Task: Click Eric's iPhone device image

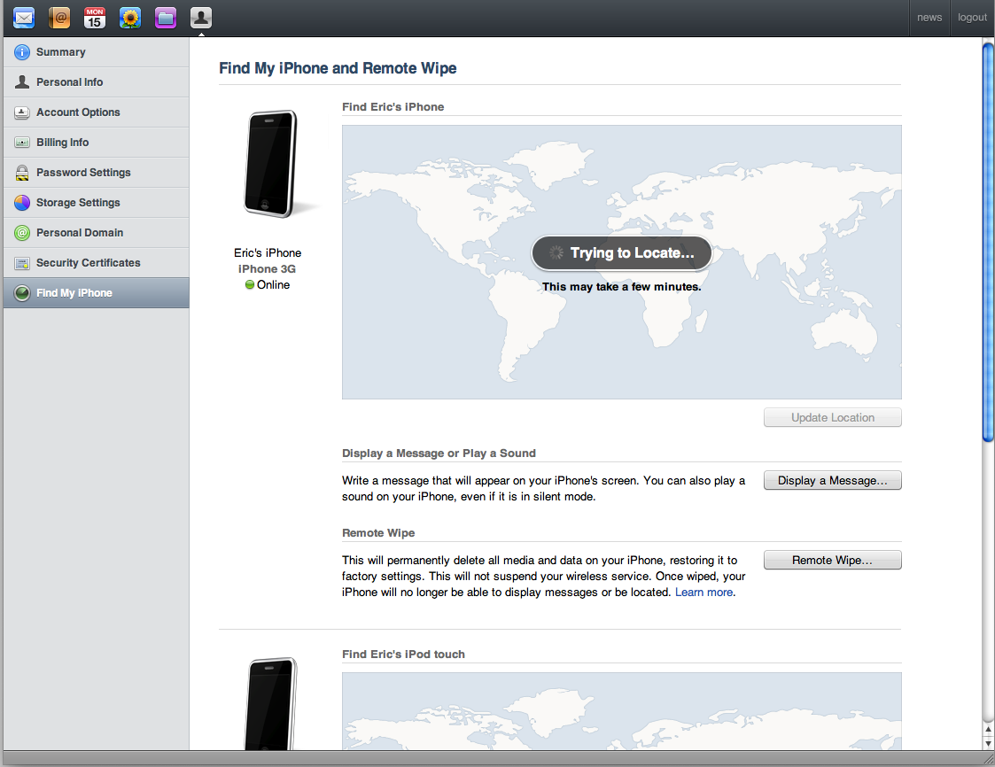Action: tap(272, 165)
